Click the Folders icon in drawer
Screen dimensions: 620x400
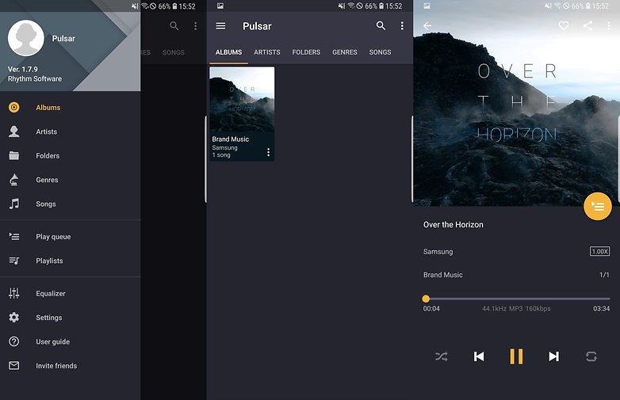pos(13,155)
